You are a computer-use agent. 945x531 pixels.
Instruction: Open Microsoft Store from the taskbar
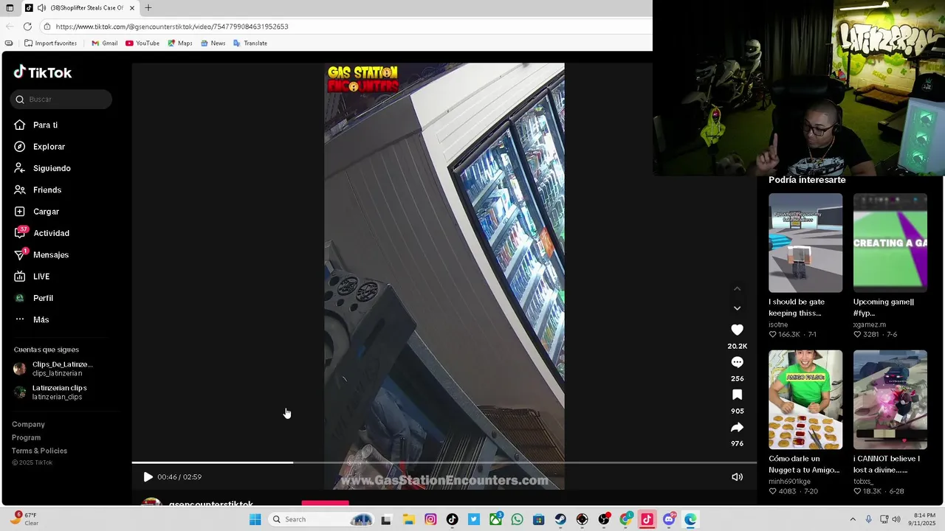(538, 519)
